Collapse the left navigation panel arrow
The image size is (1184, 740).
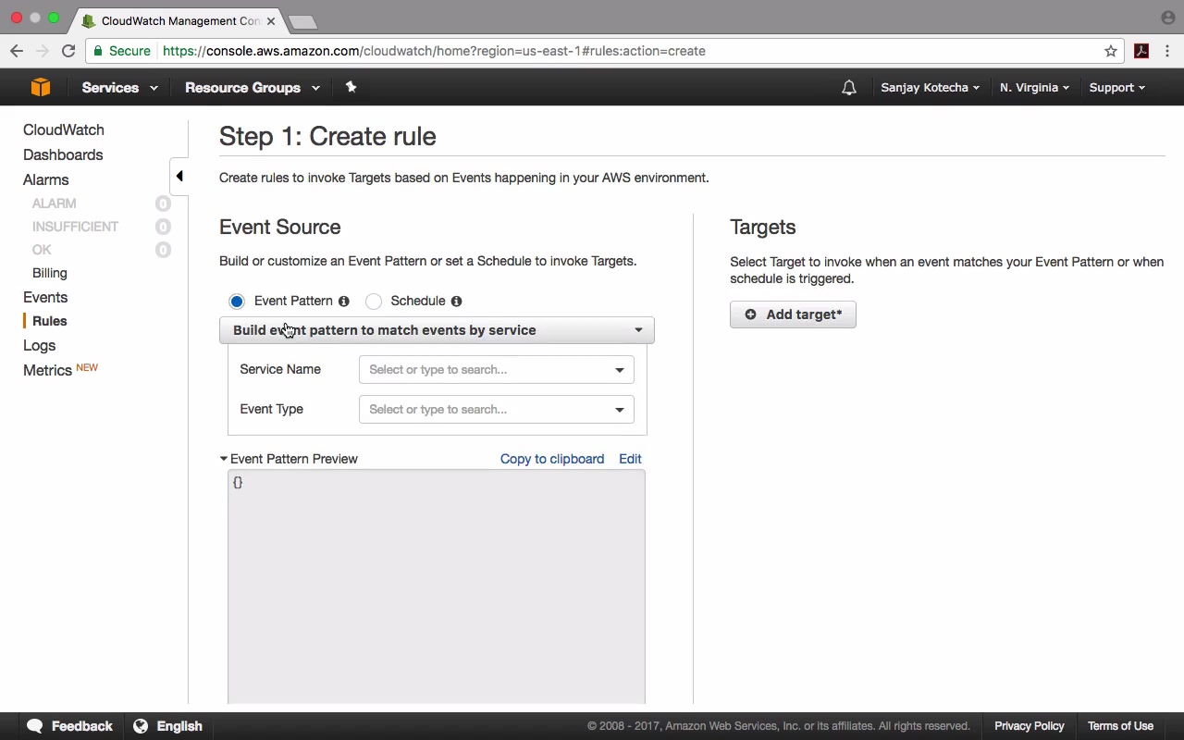pyautogui.click(x=179, y=176)
